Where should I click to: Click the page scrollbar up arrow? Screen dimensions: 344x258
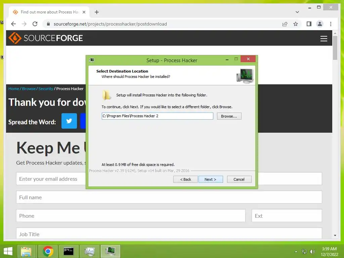point(335,33)
